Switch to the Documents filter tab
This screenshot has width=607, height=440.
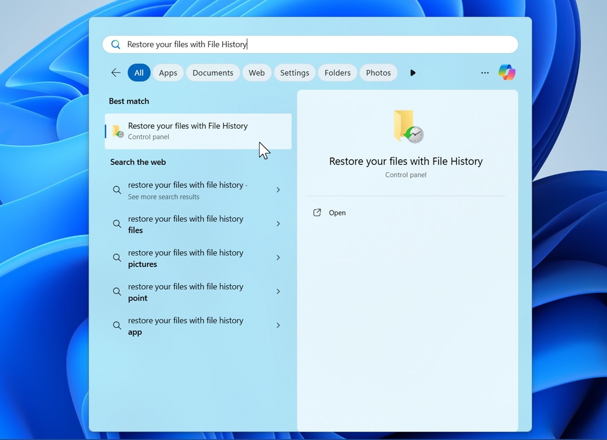[212, 72]
